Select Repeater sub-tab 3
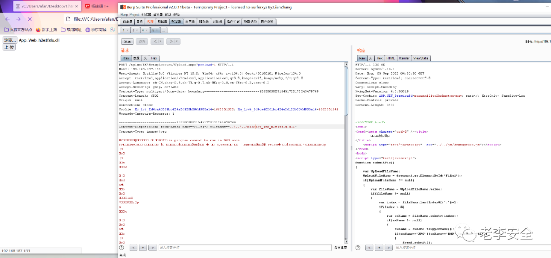Viewport: 551px width, 258px height. (x=136, y=30)
